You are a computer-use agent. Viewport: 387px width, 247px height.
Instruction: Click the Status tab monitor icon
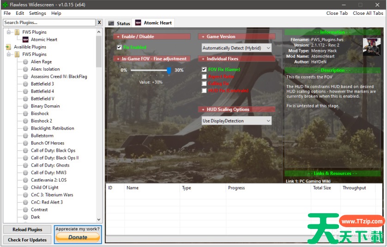pos(111,23)
